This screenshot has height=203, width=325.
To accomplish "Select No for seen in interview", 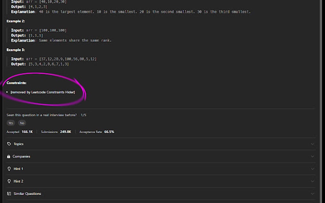I will [22, 123].
